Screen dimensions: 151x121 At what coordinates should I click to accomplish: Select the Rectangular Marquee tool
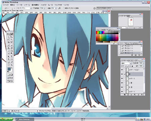[9, 37]
